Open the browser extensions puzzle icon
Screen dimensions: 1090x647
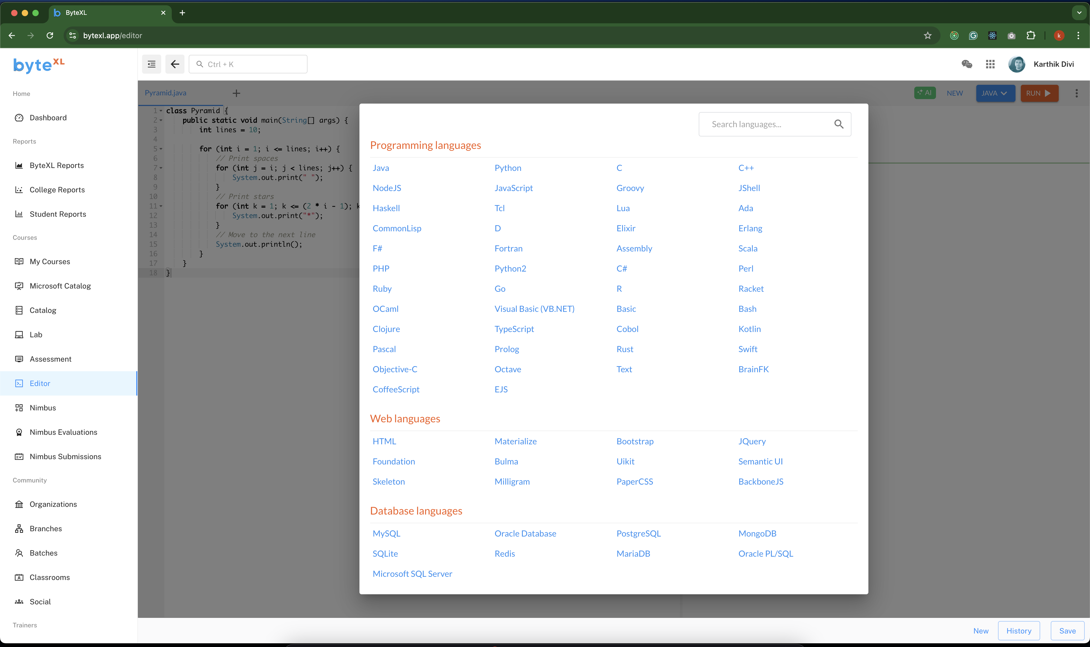(1031, 35)
